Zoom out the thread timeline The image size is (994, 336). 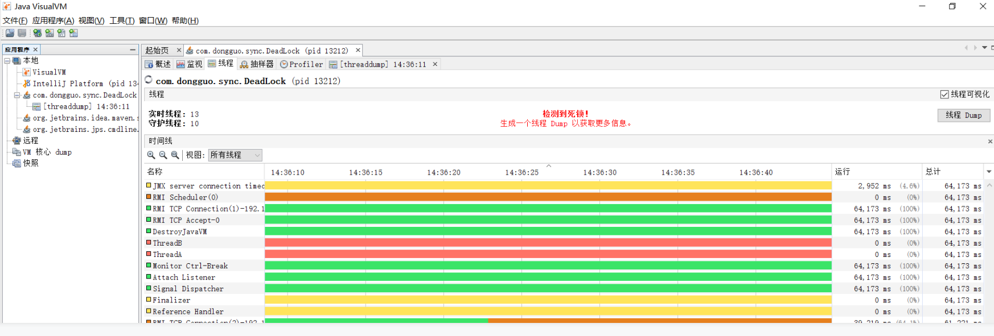[x=163, y=155]
